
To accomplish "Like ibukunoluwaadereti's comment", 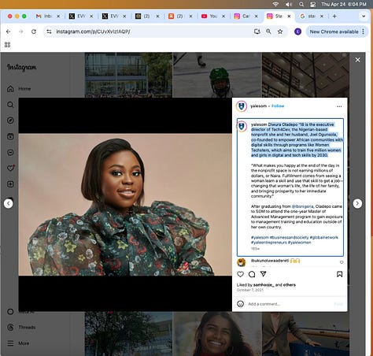I will pyautogui.click(x=342, y=262).
